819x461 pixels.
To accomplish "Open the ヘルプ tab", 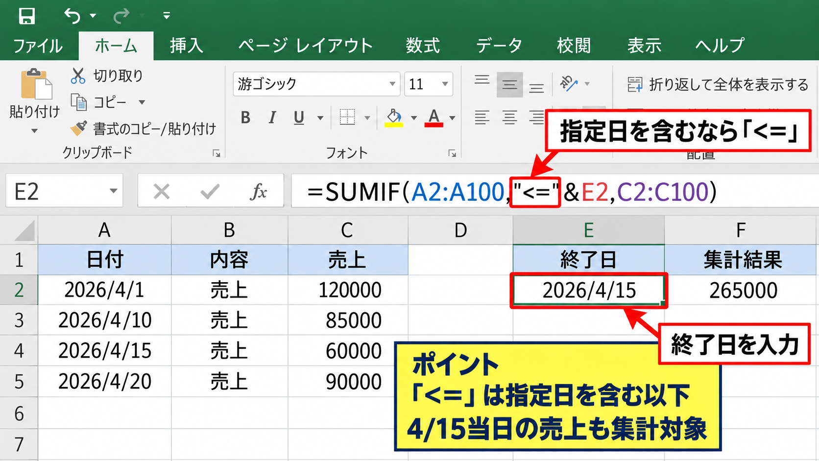I will pos(720,46).
